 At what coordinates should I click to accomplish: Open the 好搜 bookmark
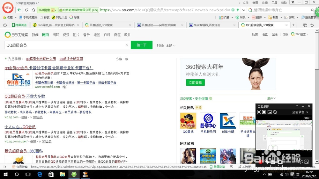(x=74, y=18)
